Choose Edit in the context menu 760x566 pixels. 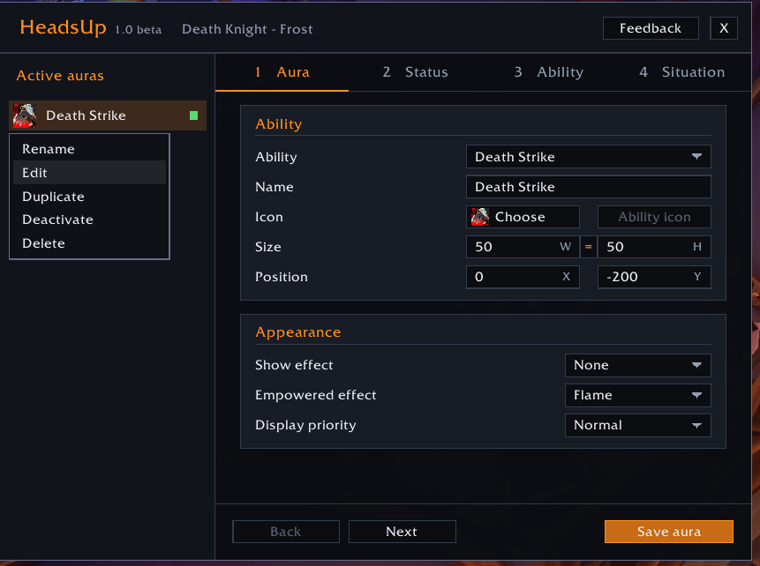point(90,173)
